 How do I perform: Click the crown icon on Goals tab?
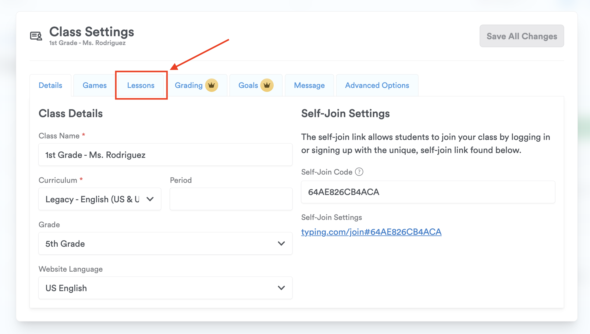267,85
